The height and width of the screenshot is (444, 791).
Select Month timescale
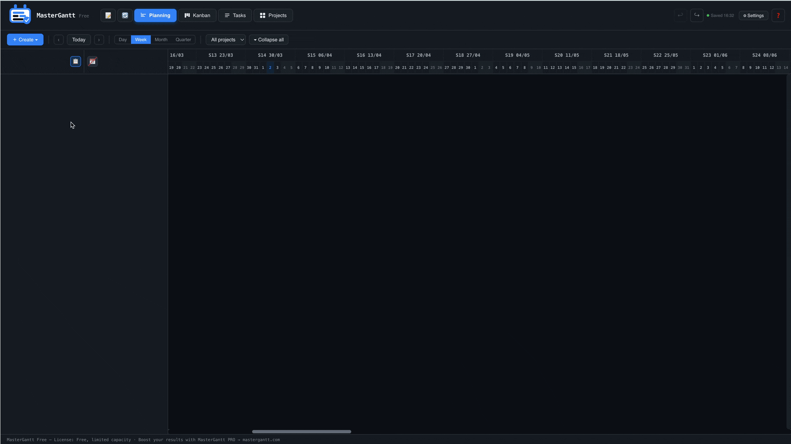tap(161, 39)
